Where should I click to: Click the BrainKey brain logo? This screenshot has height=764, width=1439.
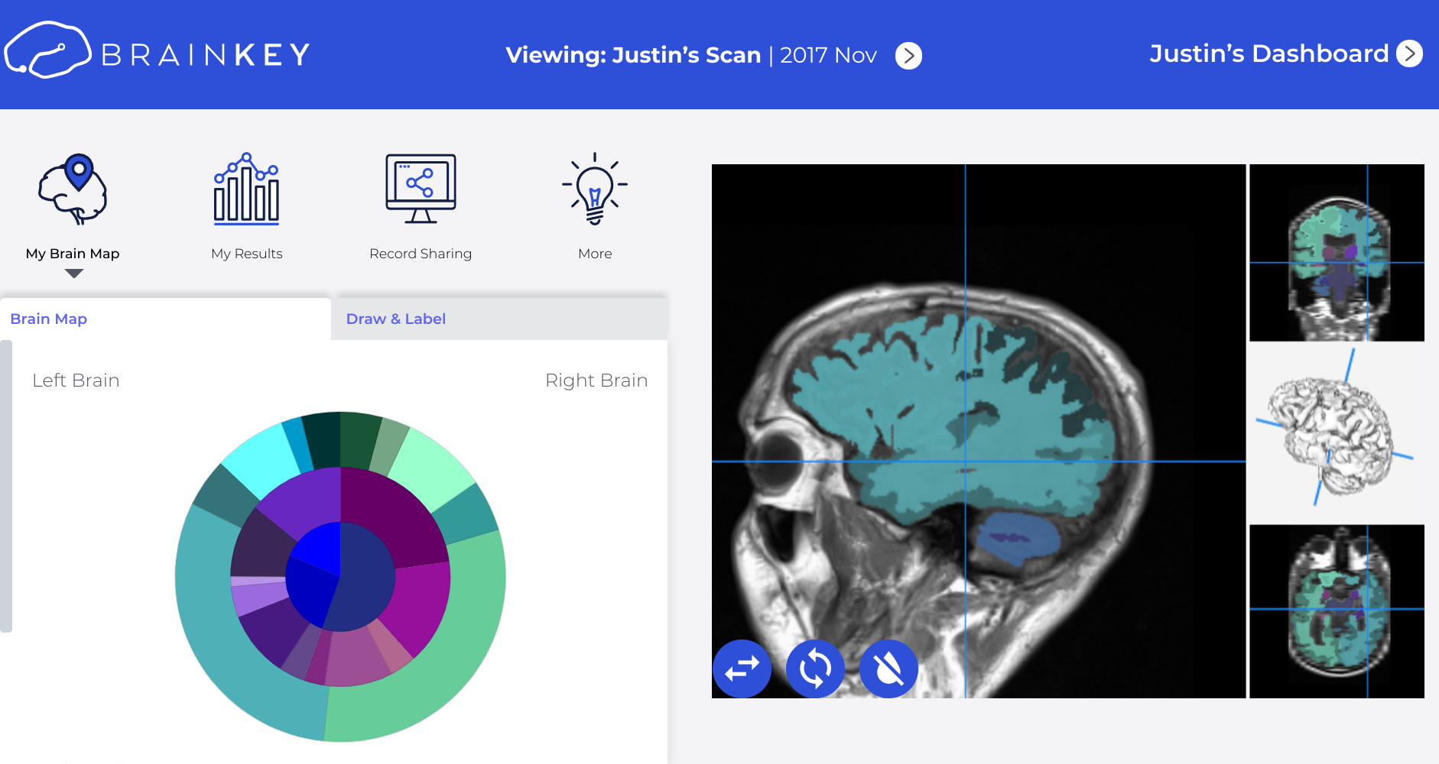(50, 50)
